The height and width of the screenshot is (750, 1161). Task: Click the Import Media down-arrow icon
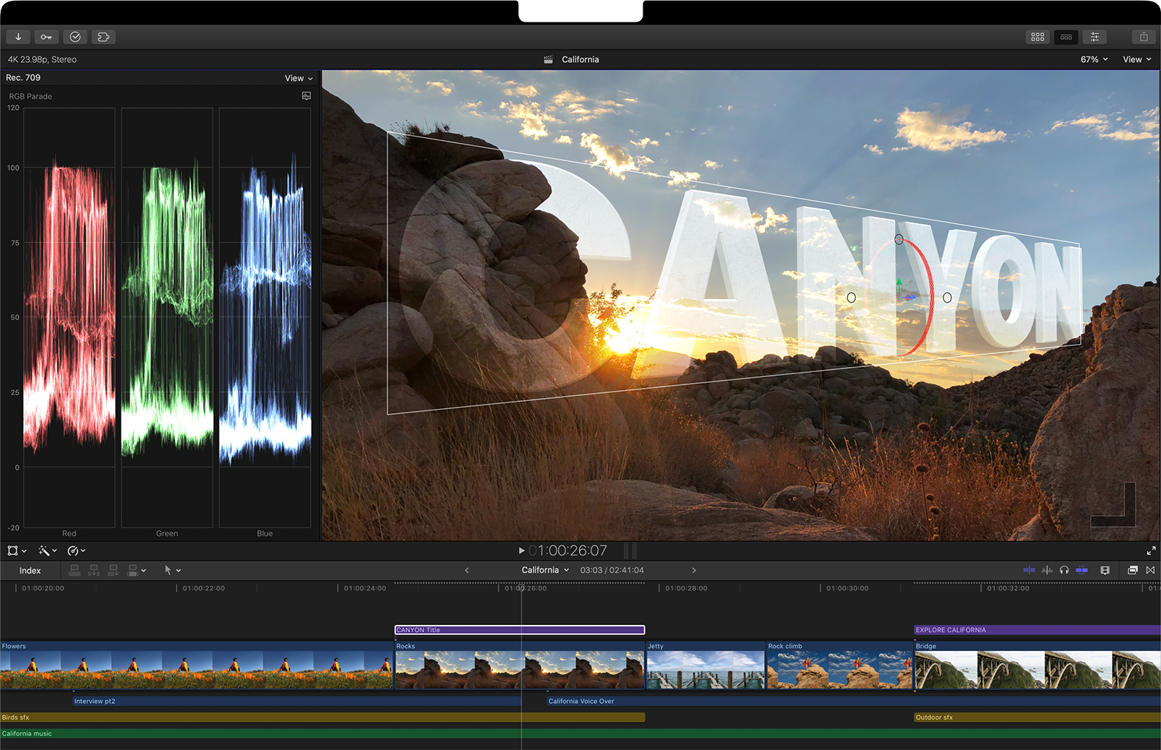(18, 37)
